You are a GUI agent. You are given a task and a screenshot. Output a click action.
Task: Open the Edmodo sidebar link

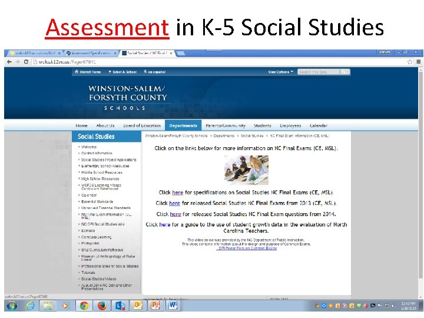(88, 231)
